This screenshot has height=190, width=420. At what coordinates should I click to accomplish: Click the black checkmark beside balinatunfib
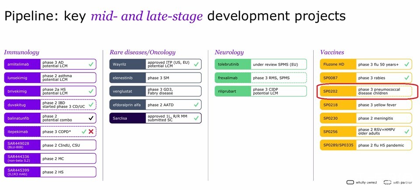pos(90,118)
